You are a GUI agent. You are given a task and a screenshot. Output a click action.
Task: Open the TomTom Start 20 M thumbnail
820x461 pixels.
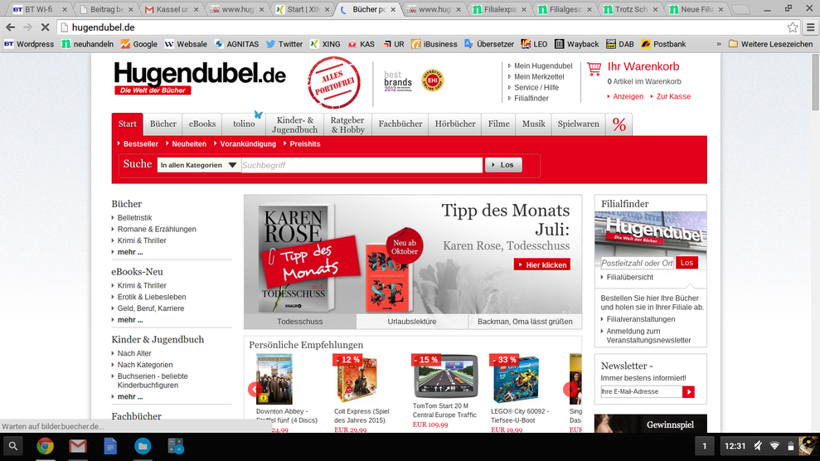[x=445, y=377]
